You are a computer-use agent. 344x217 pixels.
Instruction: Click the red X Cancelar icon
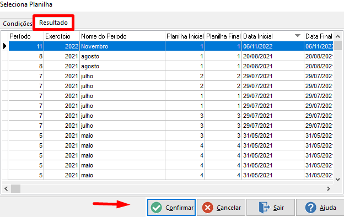[x=207, y=207]
